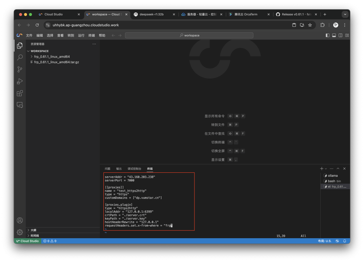The height and width of the screenshot is (262, 364).
Task: Open the 编辑 menu
Action: 40,35
